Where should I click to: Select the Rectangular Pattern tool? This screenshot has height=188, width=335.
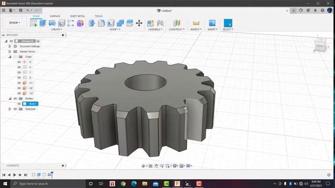(71, 23)
